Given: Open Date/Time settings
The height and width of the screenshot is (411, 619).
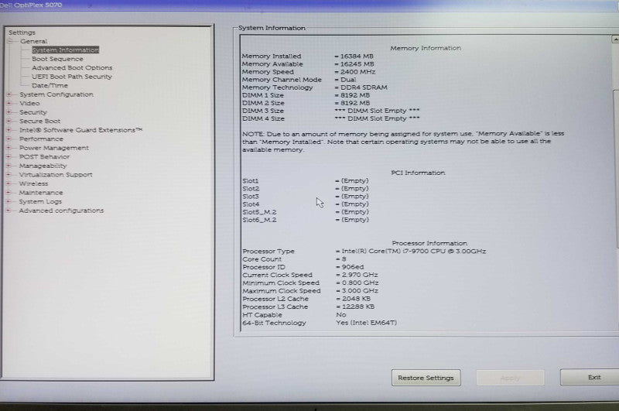Looking at the screenshot, I should (x=50, y=85).
